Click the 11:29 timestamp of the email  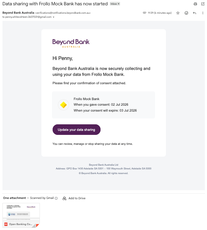[x=160, y=13]
